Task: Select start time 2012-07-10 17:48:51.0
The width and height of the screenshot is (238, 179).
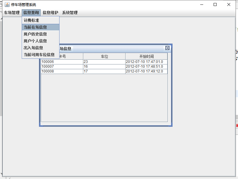Action: click(146, 67)
